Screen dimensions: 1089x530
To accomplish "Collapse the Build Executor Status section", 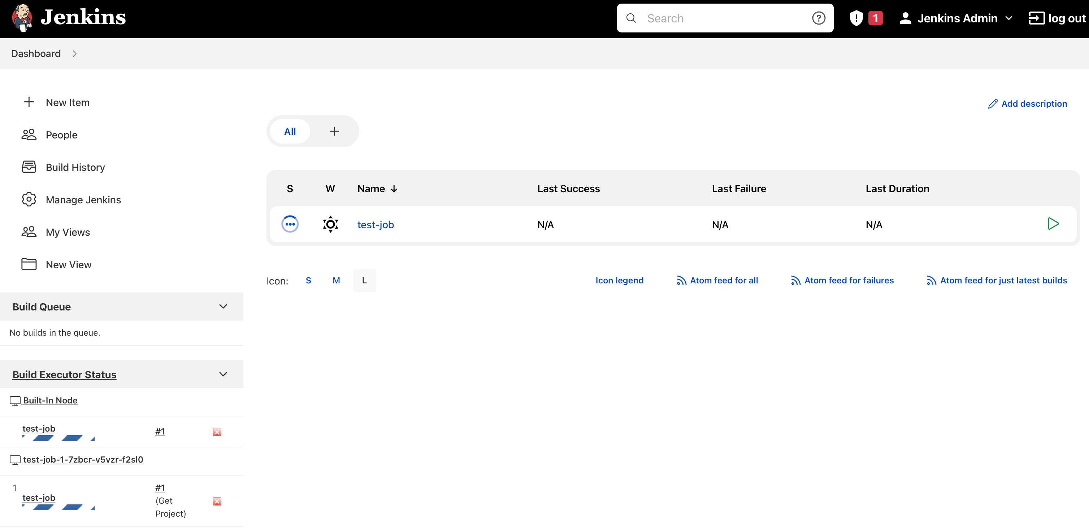I will [224, 375].
